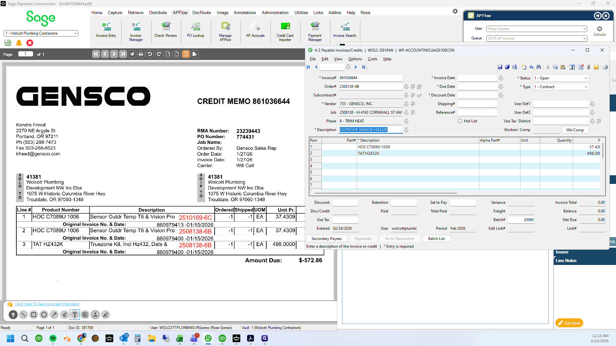Image resolution: width=616 pixels, height=346 pixels.
Task: Open Spotify from the taskbar
Action: pyautogui.click(x=53, y=338)
